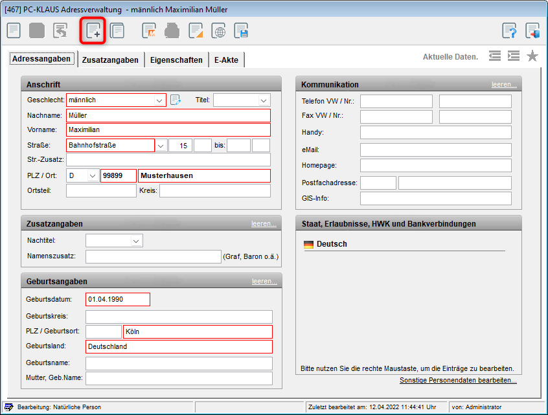Screen dimensions: 548x415
Task: Click 'leeren...' link in Kommunikation panel
Action: [x=503, y=85]
